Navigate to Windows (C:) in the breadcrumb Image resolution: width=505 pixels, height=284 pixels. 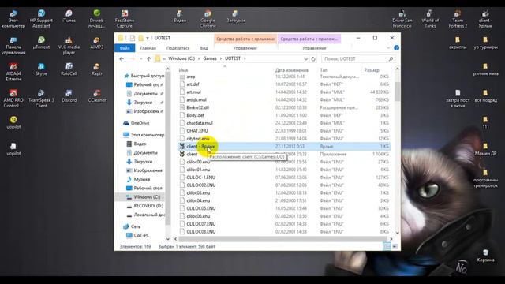tap(181, 58)
